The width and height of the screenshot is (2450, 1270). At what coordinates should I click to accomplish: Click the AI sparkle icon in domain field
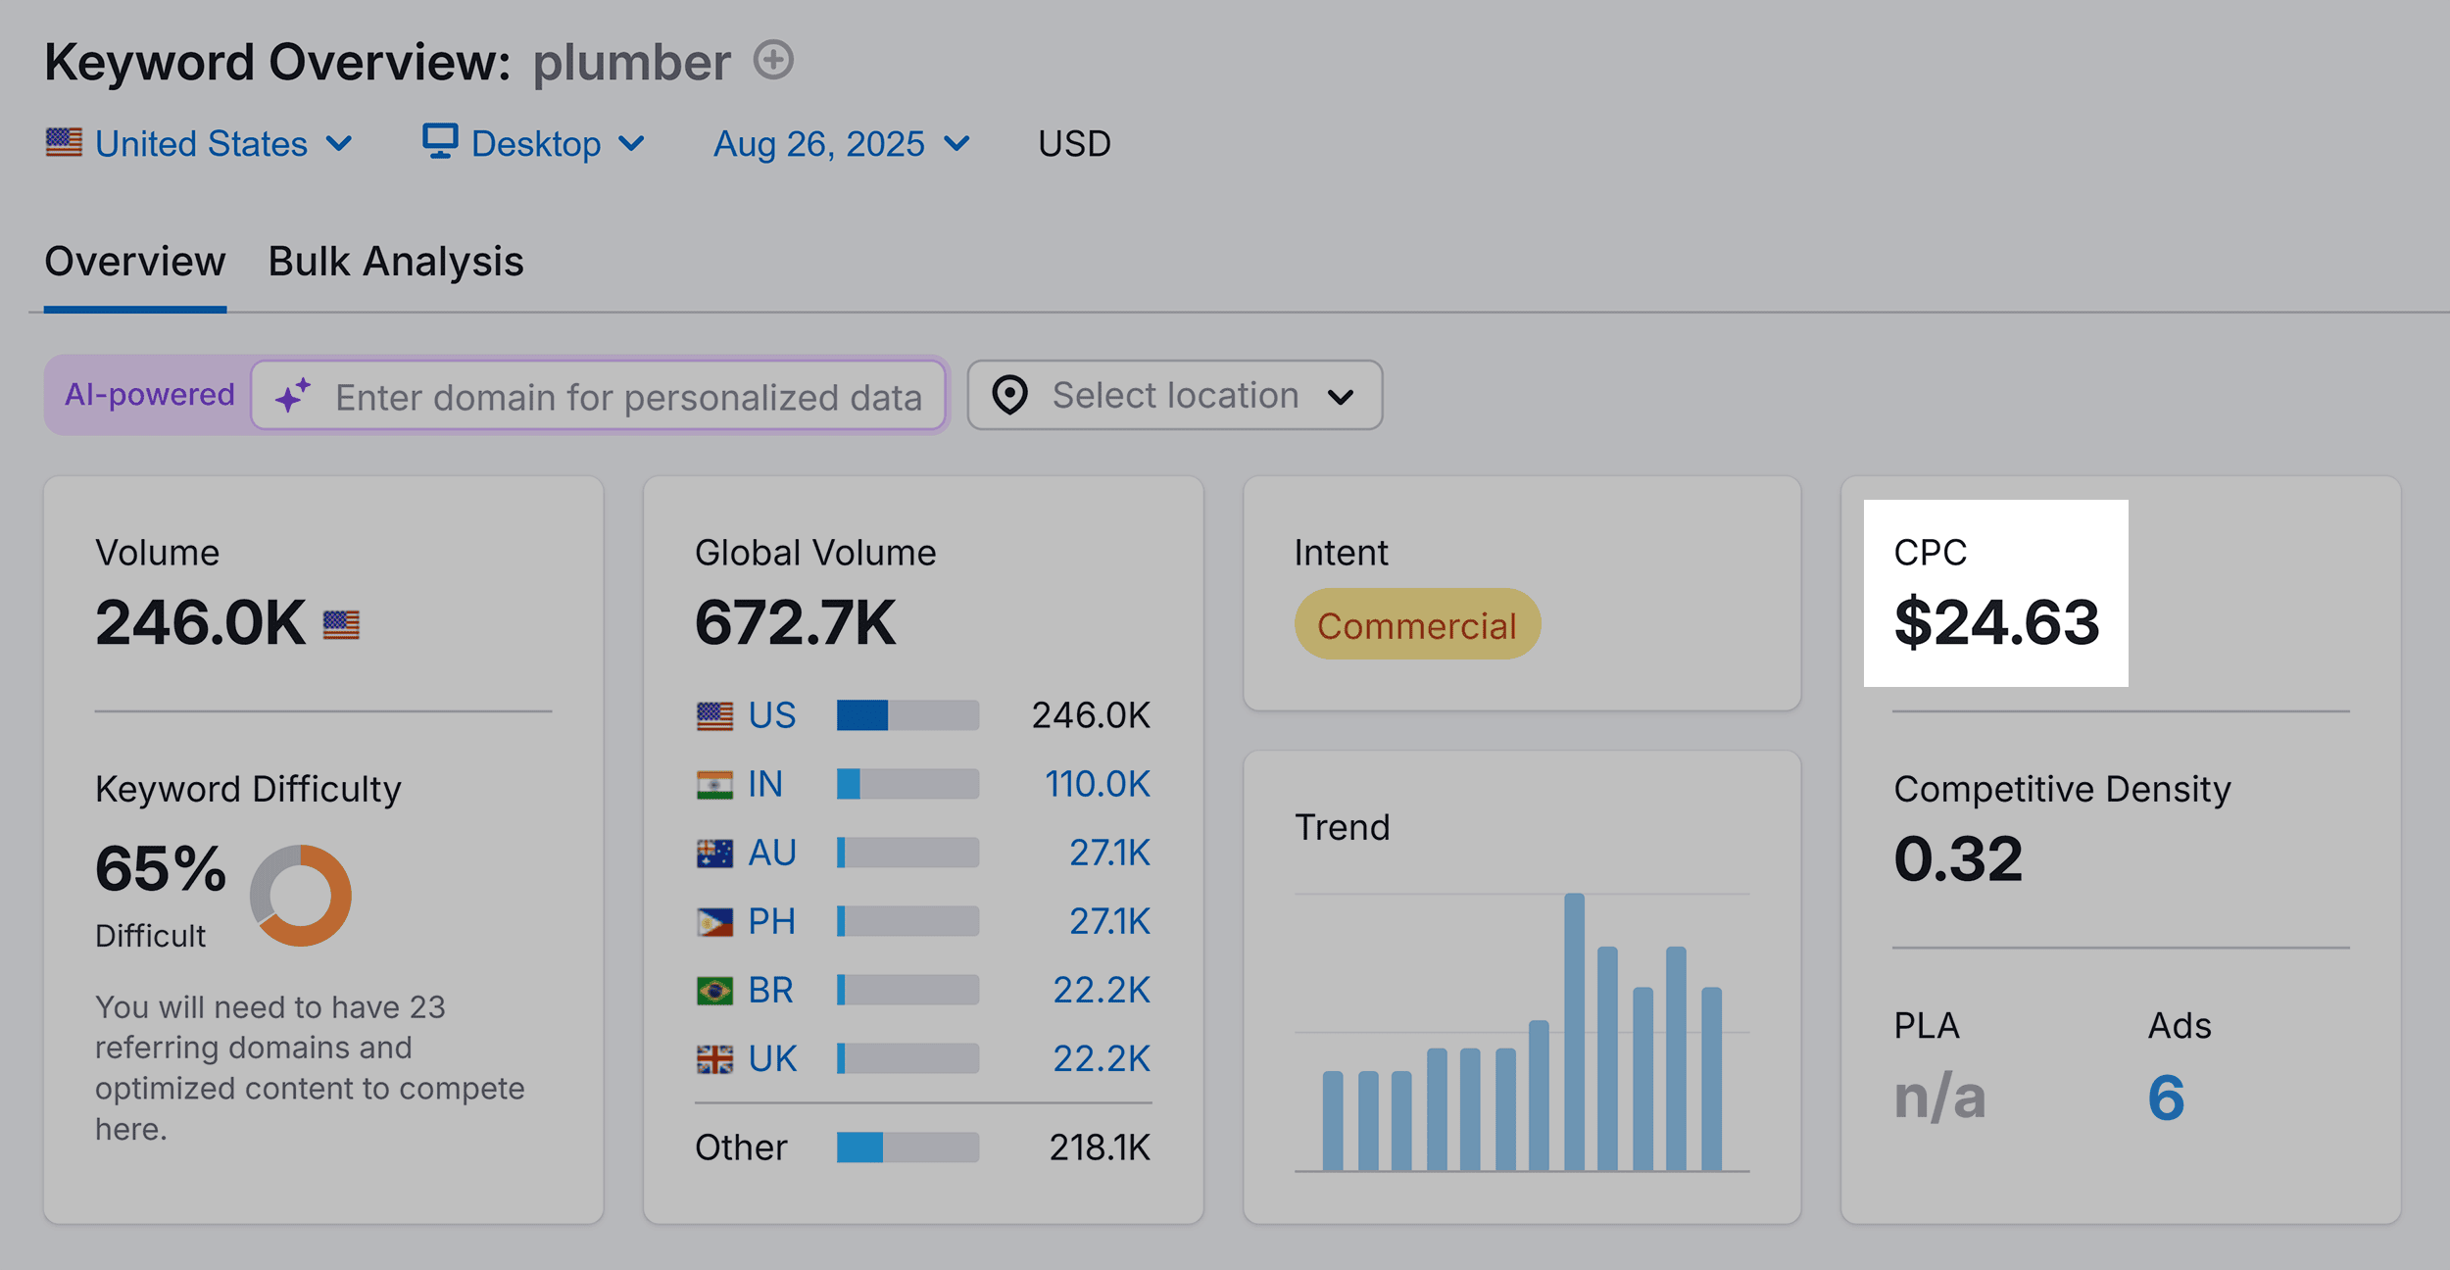tap(292, 396)
